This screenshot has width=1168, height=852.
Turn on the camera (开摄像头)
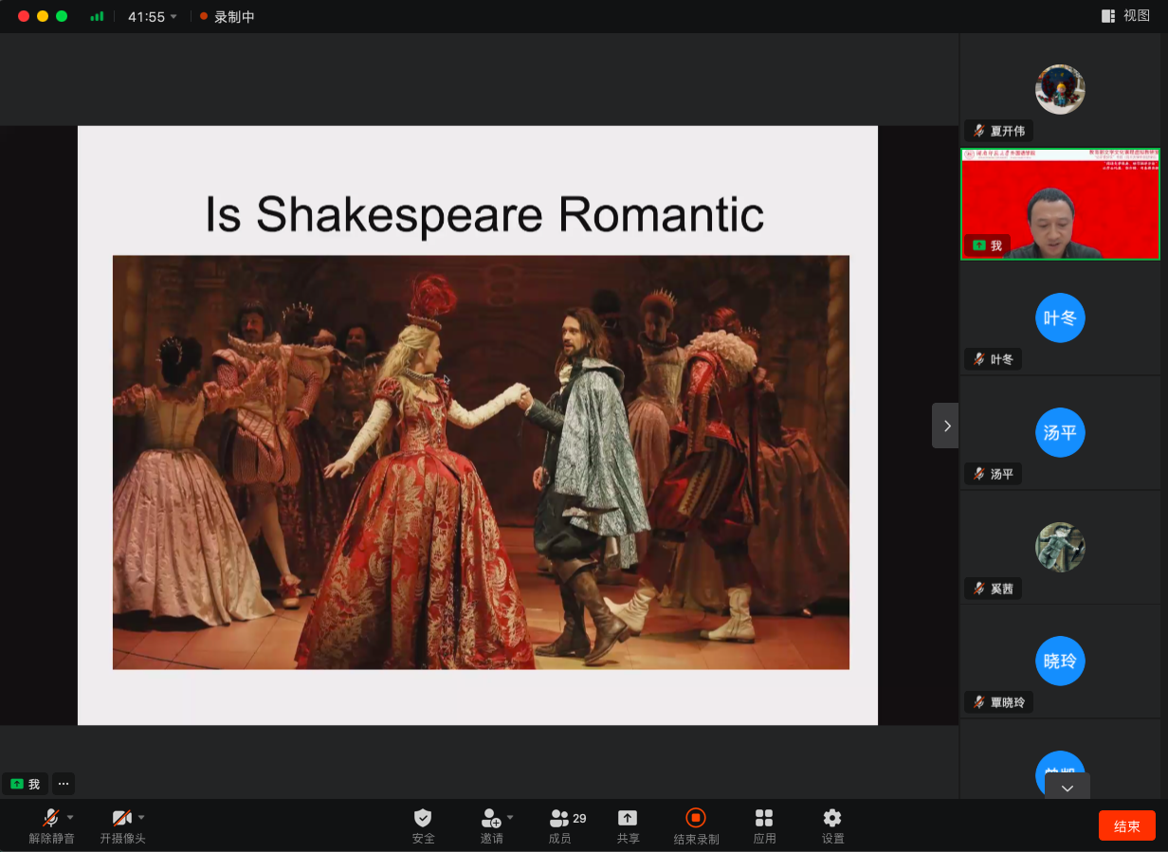pos(121,818)
